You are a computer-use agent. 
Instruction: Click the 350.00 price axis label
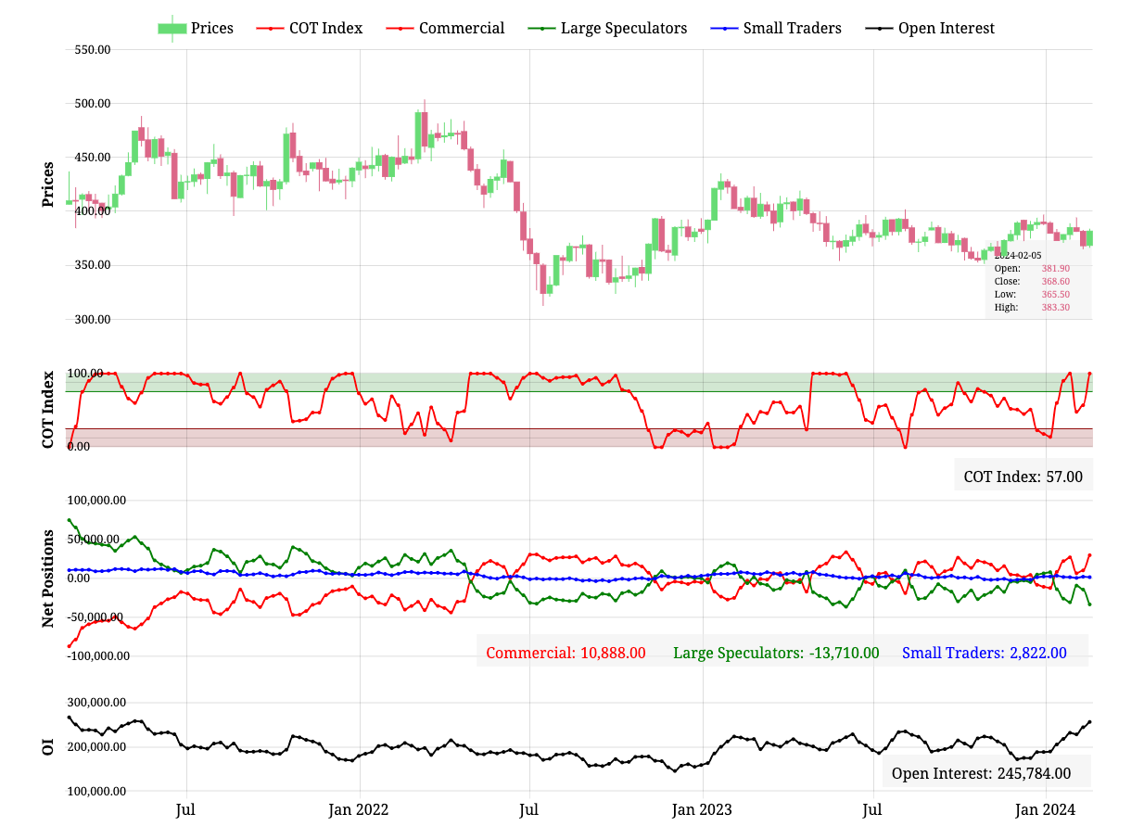pyautogui.click(x=93, y=265)
